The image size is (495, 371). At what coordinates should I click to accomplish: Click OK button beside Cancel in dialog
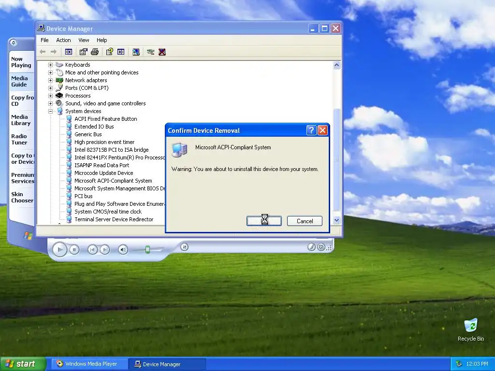264,221
